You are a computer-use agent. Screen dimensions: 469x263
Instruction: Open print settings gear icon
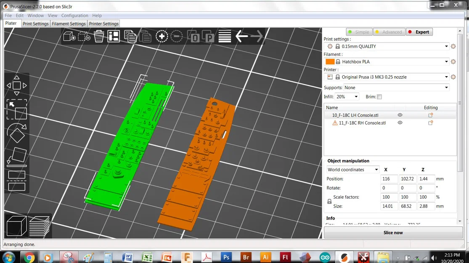point(453,46)
